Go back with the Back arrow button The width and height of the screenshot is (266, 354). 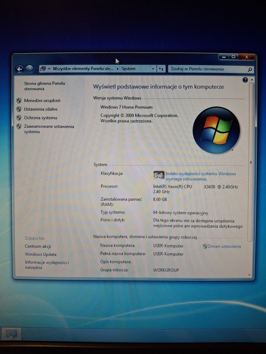(20, 69)
